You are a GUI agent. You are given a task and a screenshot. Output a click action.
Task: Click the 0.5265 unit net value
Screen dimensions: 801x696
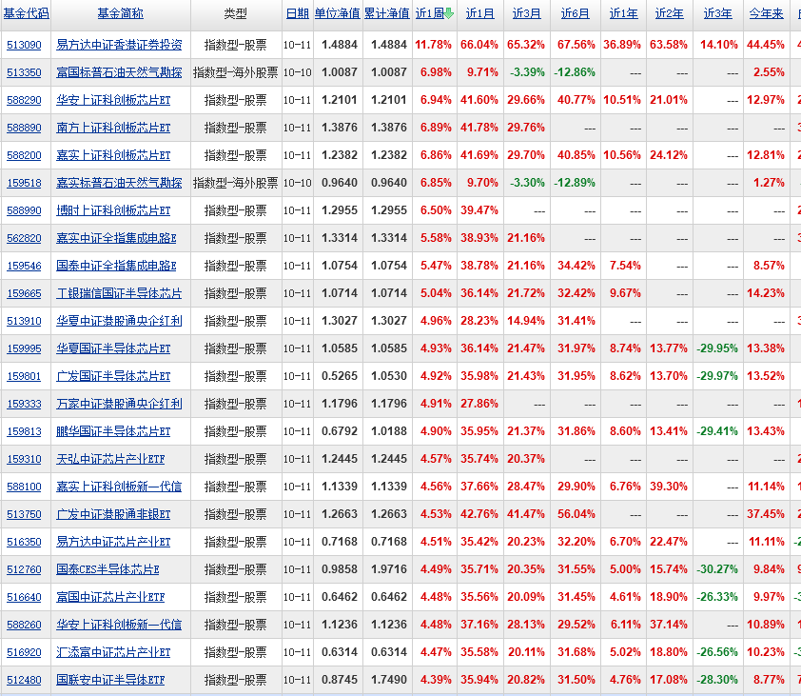(x=340, y=376)
